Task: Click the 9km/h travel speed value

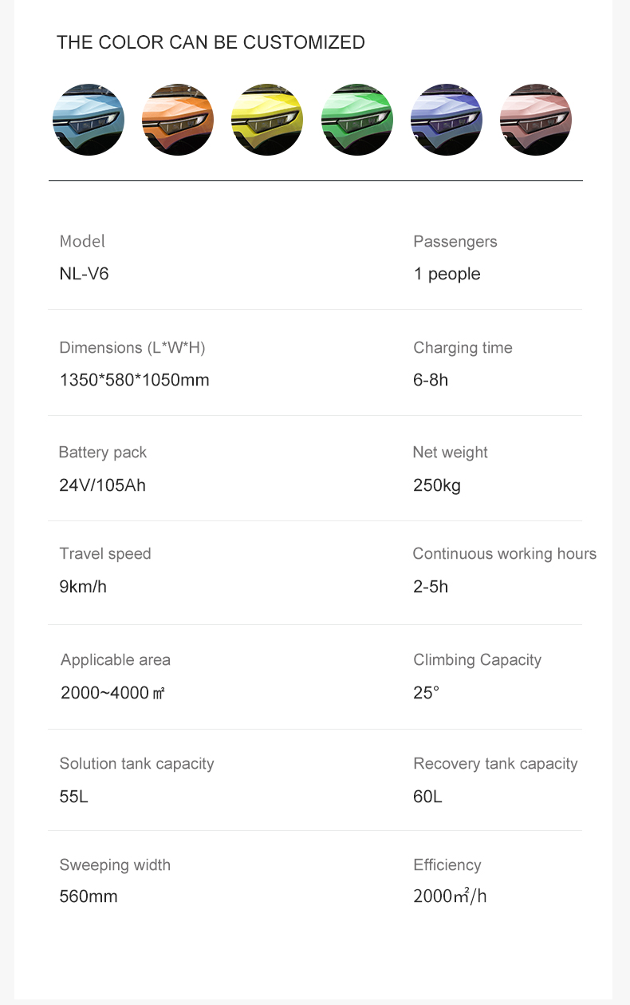Action: tap(83, 587)
